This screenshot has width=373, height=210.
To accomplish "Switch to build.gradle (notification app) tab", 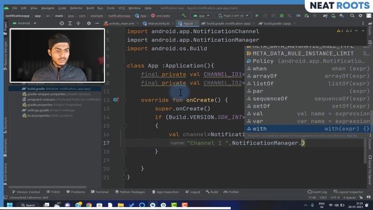I will [226, 23].
